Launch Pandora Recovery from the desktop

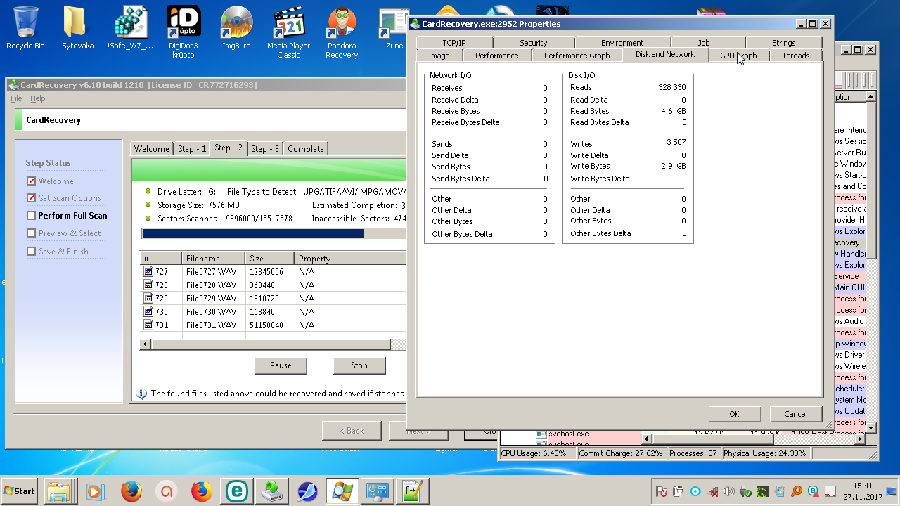click(x=342, y=32)
